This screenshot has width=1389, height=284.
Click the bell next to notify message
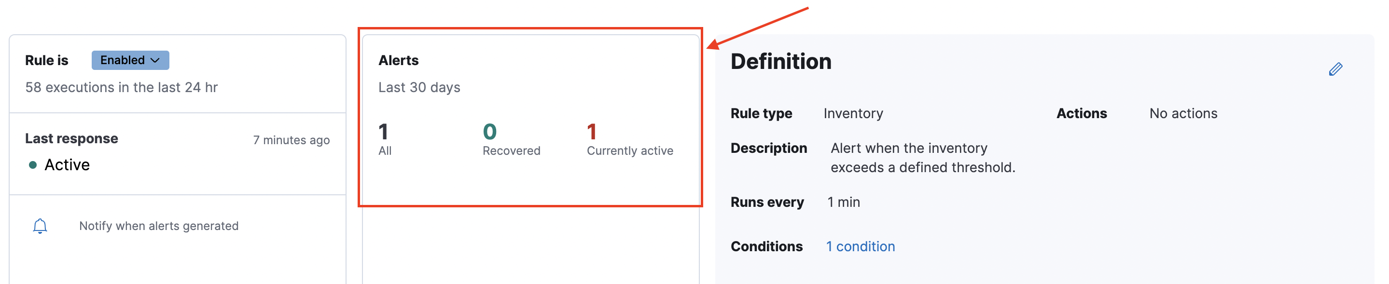(x=40, y=225)
